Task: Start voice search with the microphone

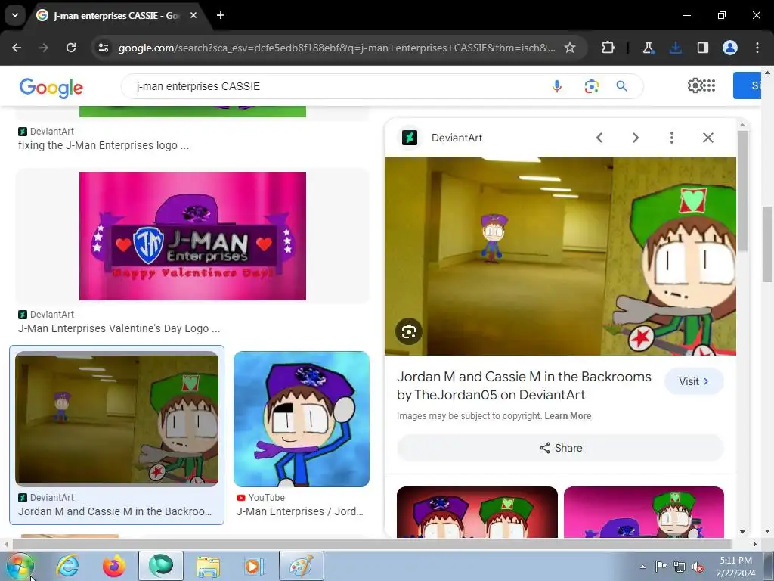Action: pos(557,86)
